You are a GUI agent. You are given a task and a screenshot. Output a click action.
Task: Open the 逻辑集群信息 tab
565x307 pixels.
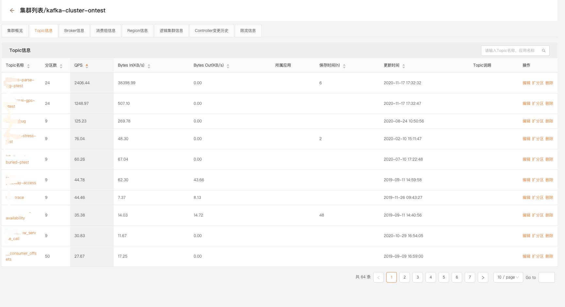click(171, 31)
